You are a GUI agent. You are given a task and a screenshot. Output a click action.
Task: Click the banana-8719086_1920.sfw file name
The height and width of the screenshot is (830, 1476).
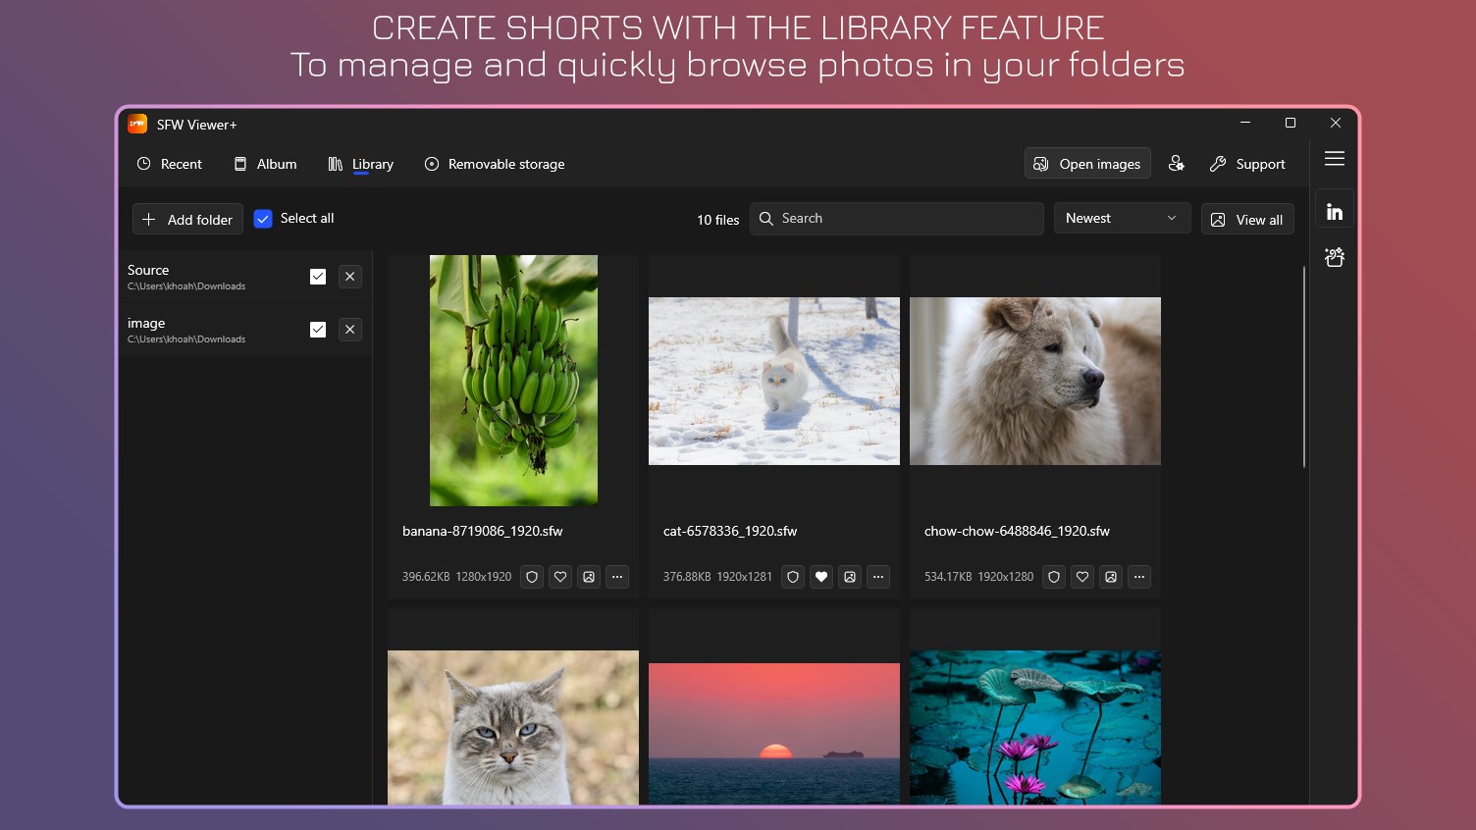tap(483, 531)
